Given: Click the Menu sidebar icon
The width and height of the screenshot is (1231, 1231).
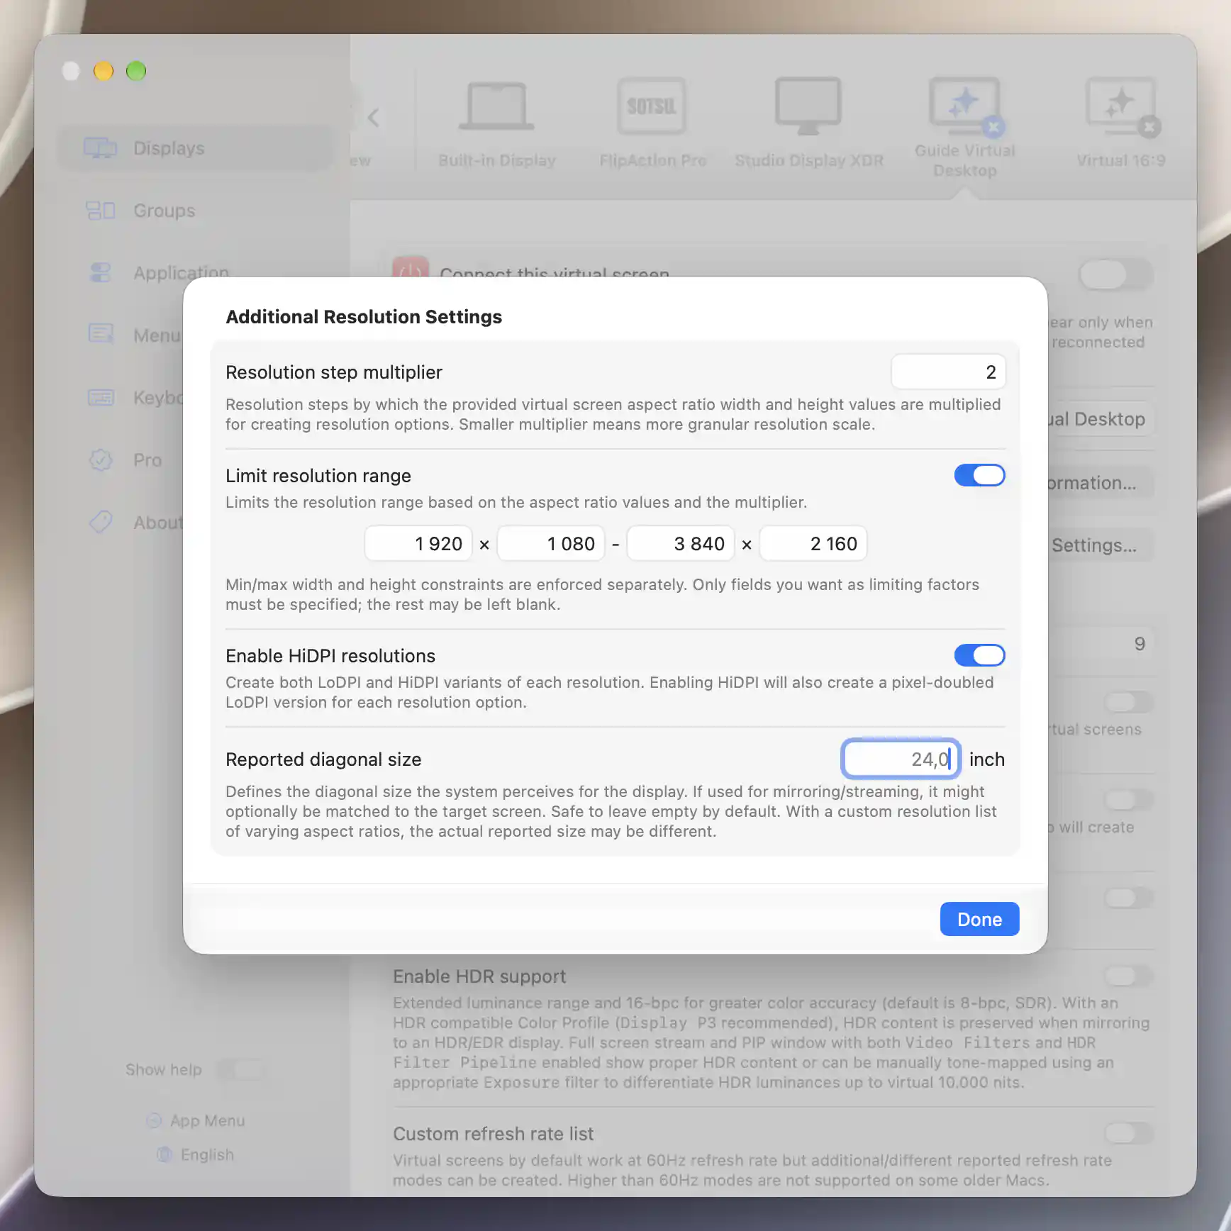Looking at the screenshot, I should 101,334.
